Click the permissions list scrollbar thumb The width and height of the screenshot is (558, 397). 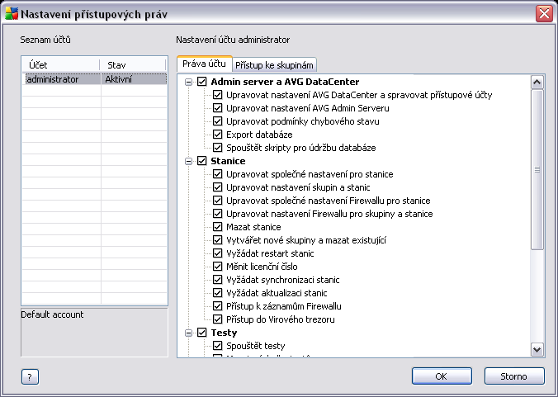[x=537, y=170]
